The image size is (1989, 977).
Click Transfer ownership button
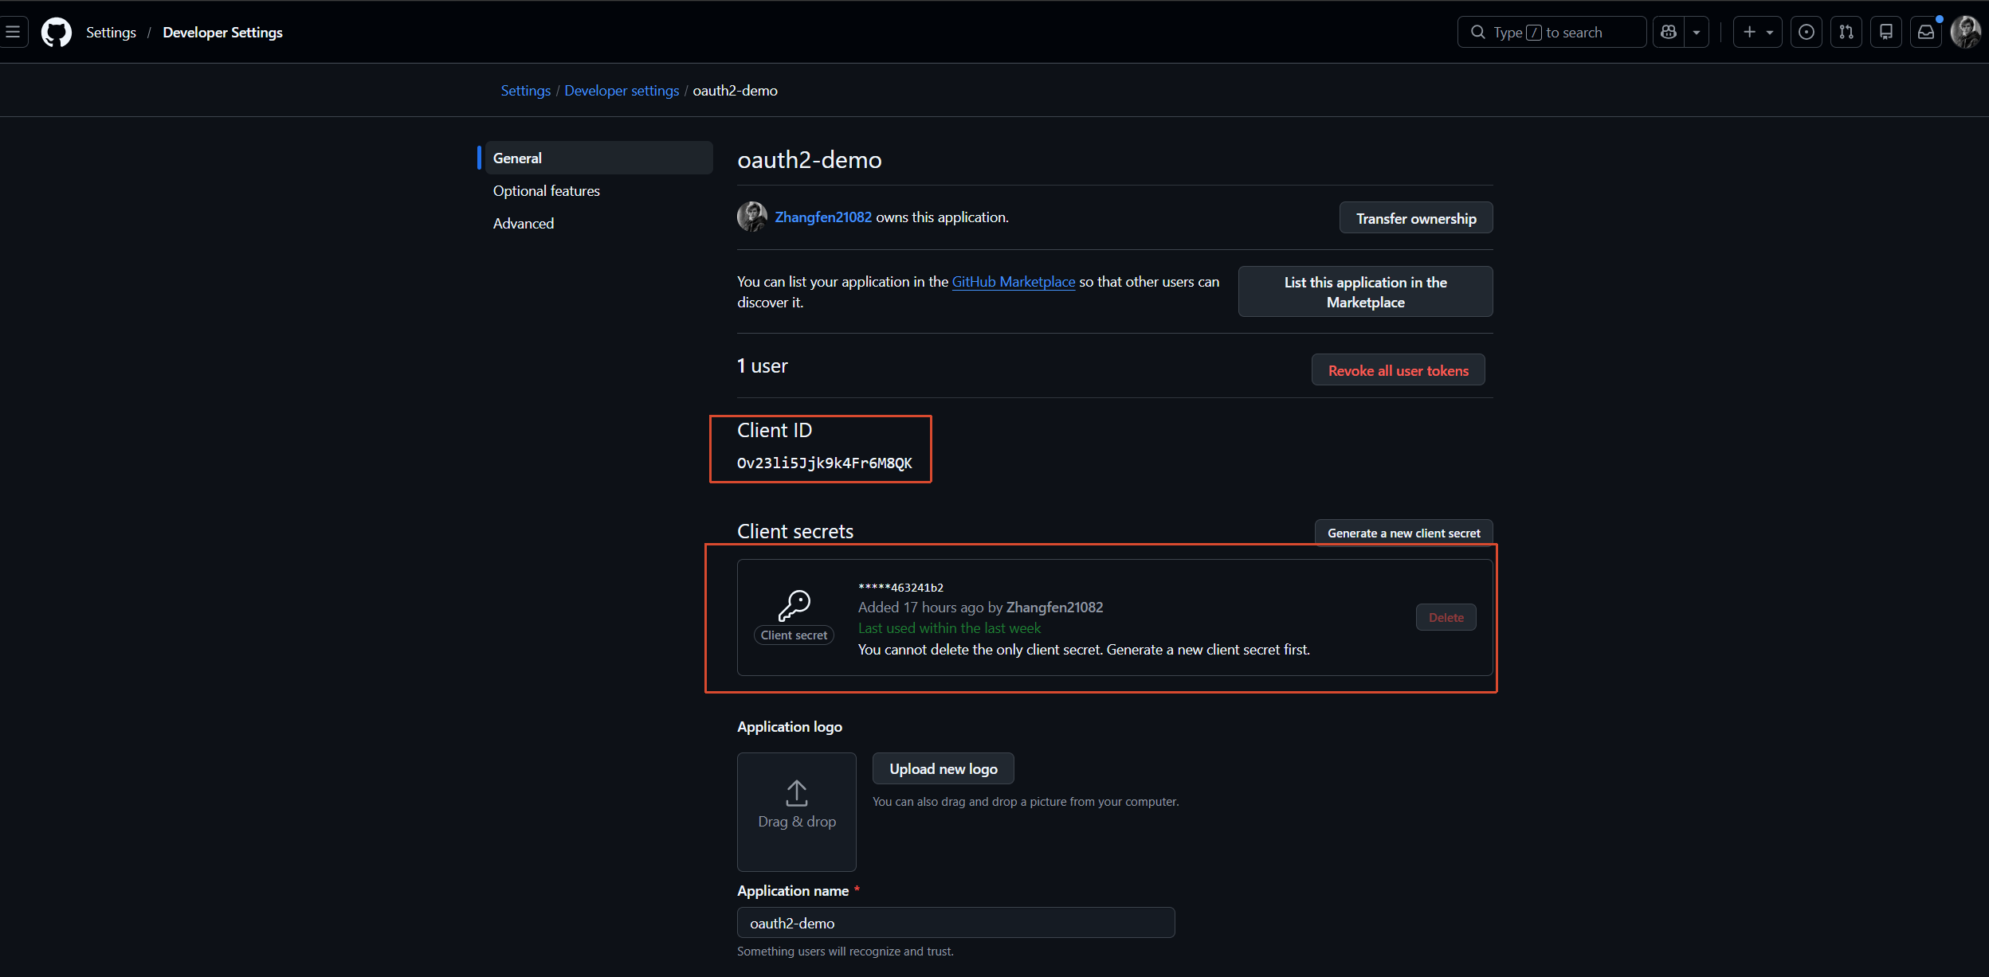(1416, 217)
